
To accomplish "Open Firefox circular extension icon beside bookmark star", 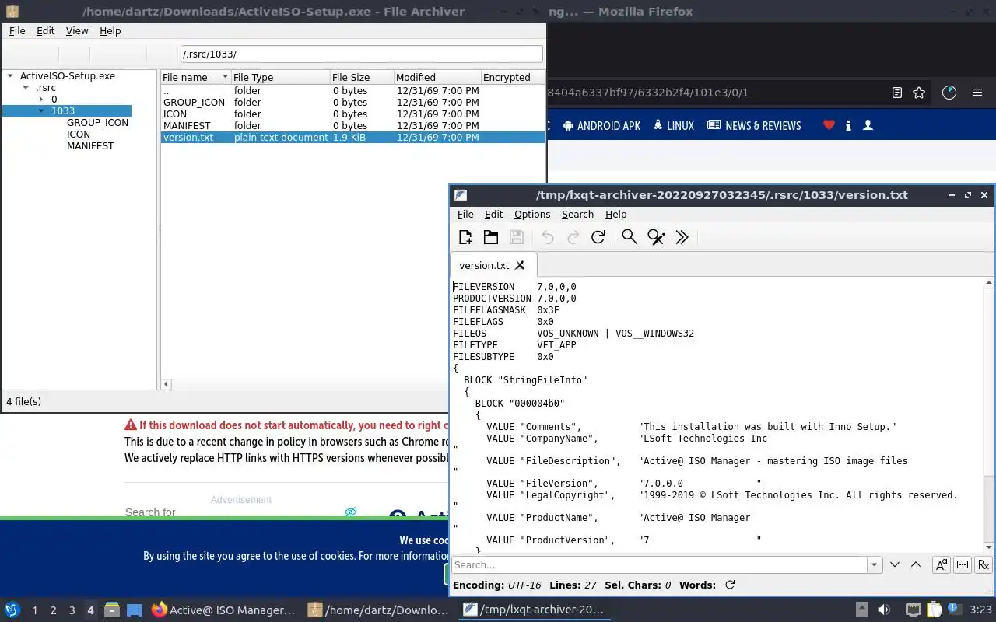I will 949,93.
